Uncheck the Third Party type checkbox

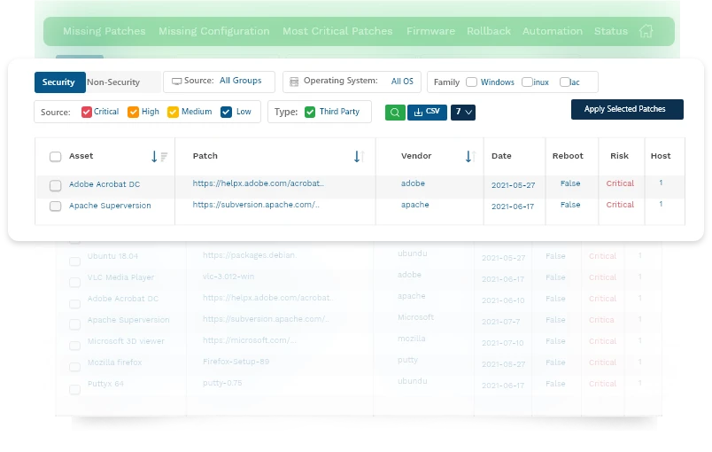pos(310,113)
